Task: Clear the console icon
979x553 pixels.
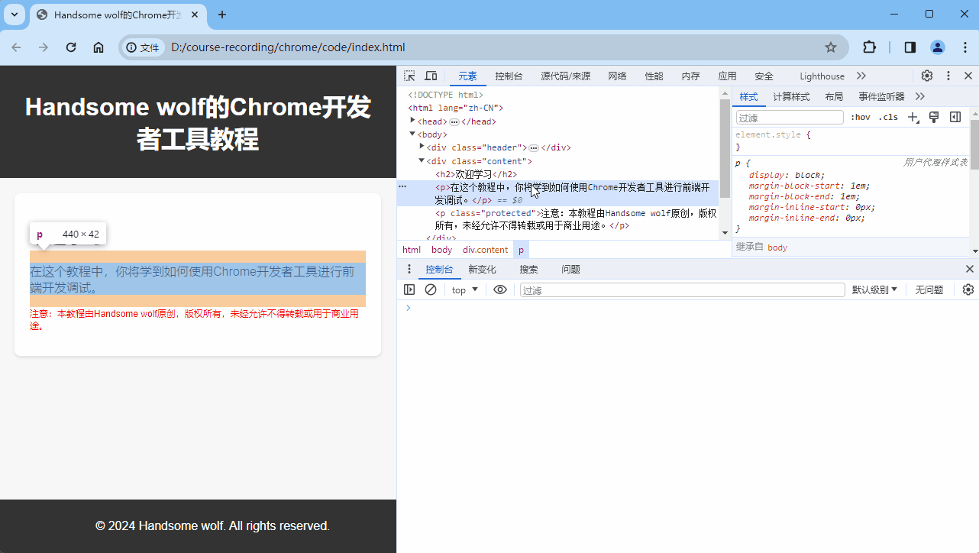Action: (431, 289)
